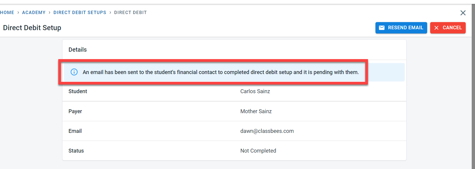Click the envelope icon on Resend Email
The height and width of the screenshot is (169, 475).
(x=382, y=28)
